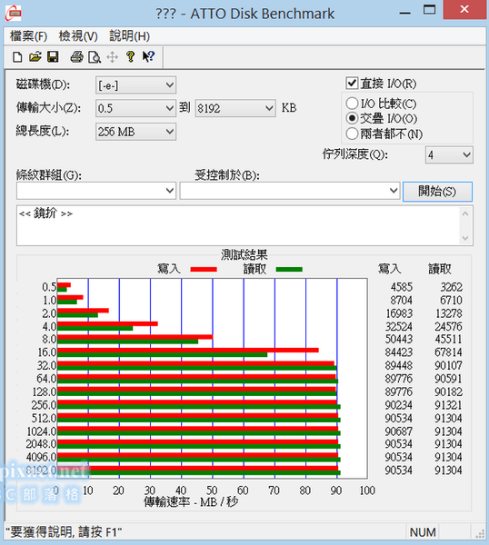Click the write value 4585
This screenshot has height=545, width=489.
[402, 287]
